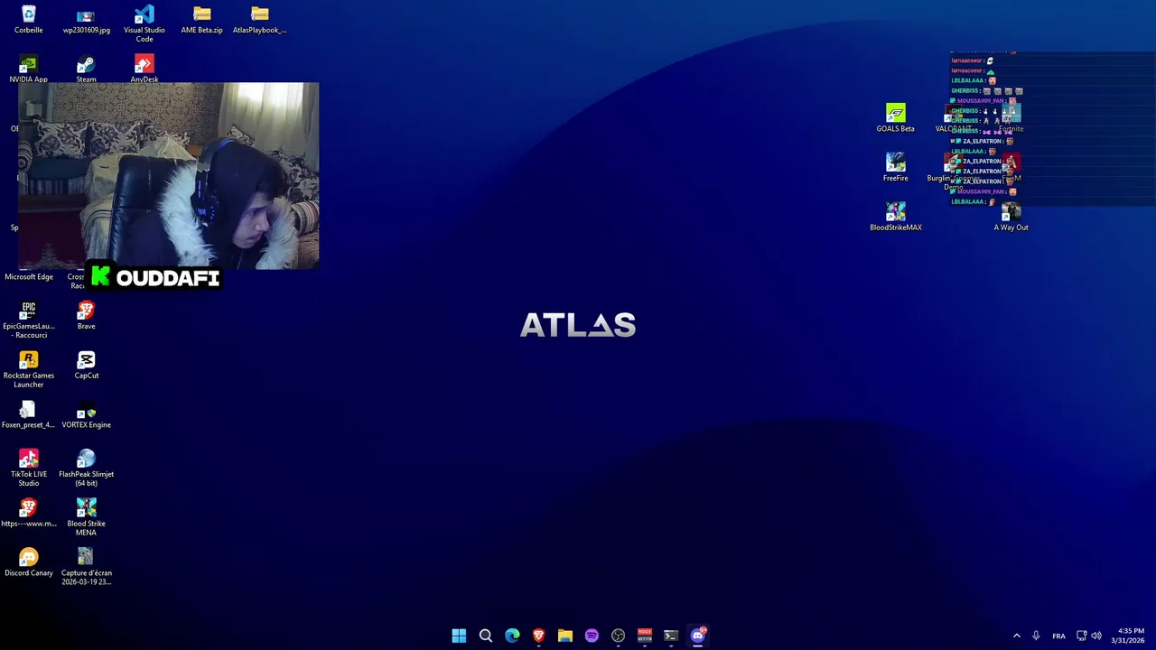This screenshot has height=650, width=1156.
Task: Open File Explorer from the taskbar
Action: [564, 636]
